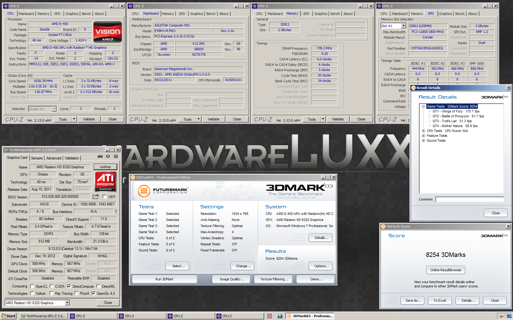Click the Online ResultBrowser button
The height and width of the screenshot is (320, 513).
click(x=446, y=270)
